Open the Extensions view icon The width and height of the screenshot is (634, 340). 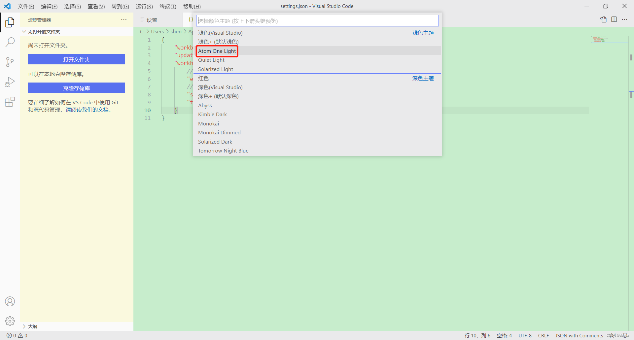[x=10, y=102]
